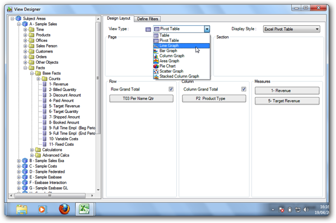This screenshot has width=336, height=223.
Task: Close the View Type dropdown arrow
Action: (207, 29)
